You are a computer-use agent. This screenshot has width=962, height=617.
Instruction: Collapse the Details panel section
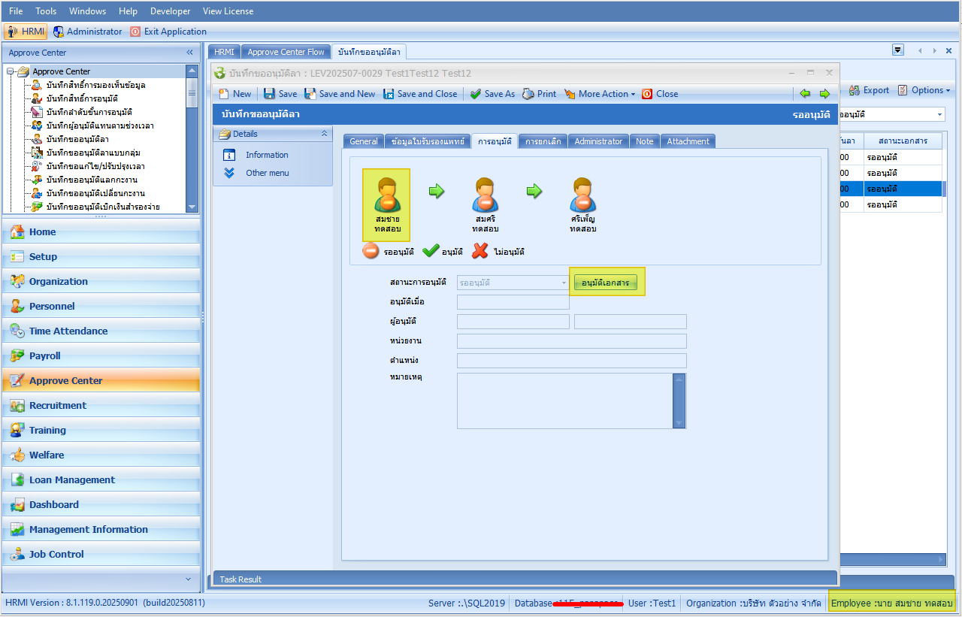click(324, 134)
